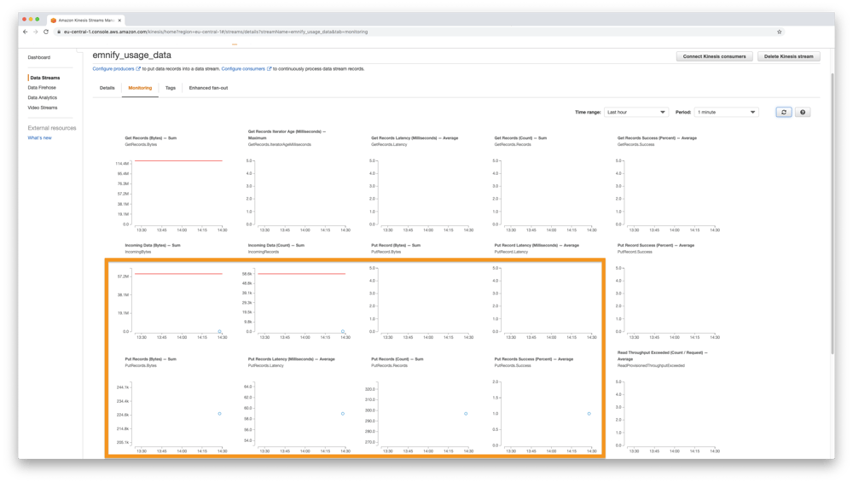Click Delete Kinesis stream button

(788, 56)
